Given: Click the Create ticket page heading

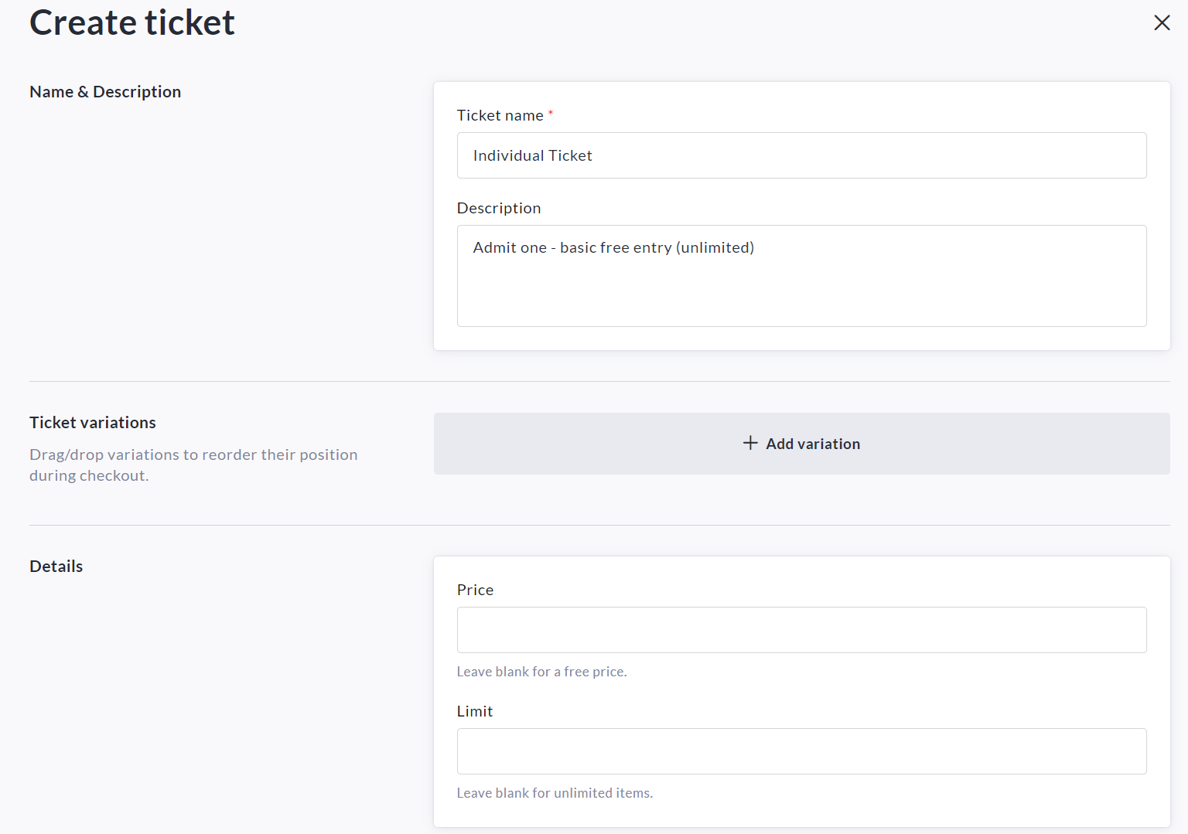Looking at the screenshot, I should click(132, 23).
